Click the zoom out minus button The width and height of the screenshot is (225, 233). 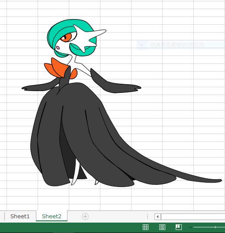click(x=190, y=227)
